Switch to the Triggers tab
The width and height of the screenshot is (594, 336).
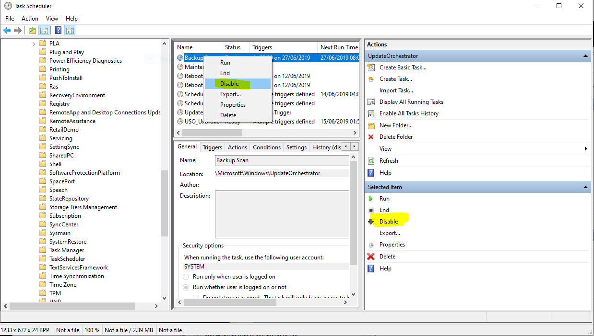(x=212, y=147)
